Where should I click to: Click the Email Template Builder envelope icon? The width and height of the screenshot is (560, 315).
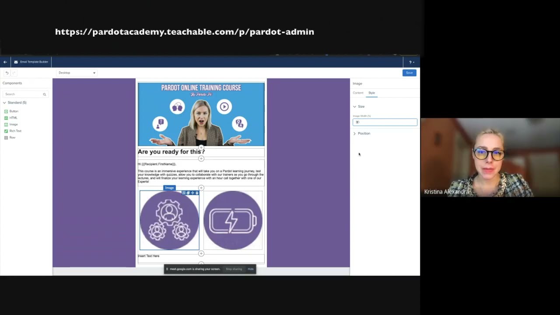coord(16,62)
